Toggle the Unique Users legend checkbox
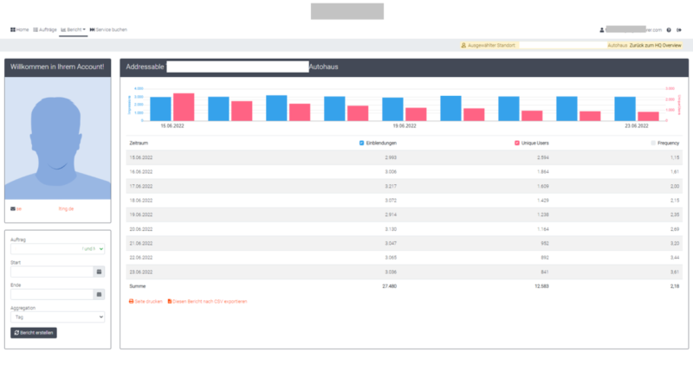This screenshot has width=693, height=371. 516,143
